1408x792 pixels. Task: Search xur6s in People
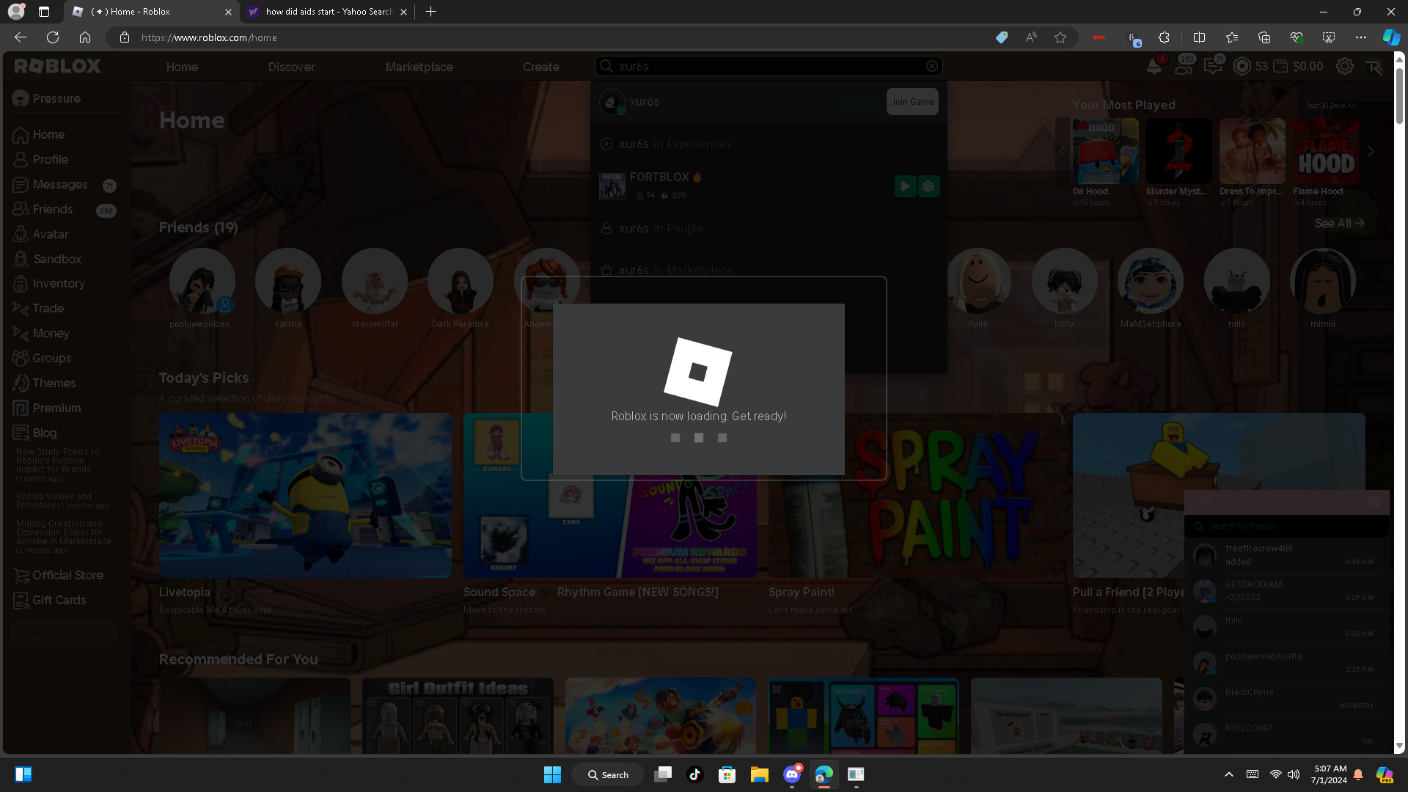[x=769, y=229]
